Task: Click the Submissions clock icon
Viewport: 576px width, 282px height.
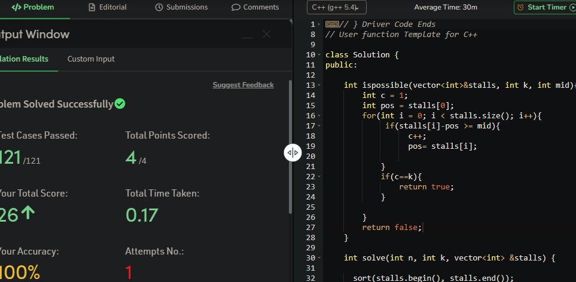Action: pyautogui.click(x=159, y=7)
